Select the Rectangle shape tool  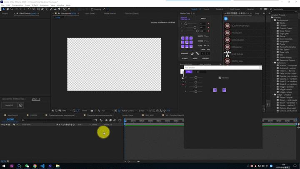click(38, 9)
